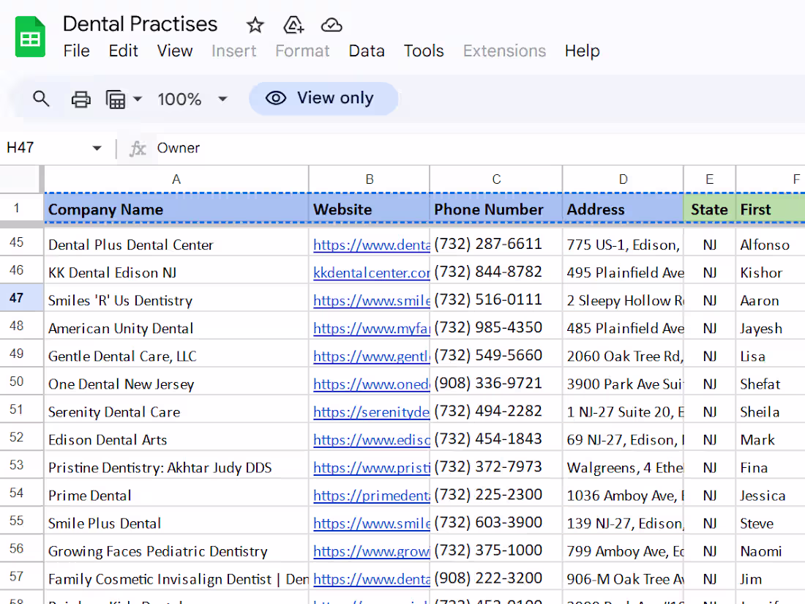Image resolution: width=805 pixels, height=604 pixels.
Task: Click the approvals bell icon
Action: click(x=293, y=24)
